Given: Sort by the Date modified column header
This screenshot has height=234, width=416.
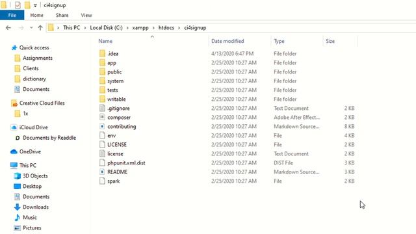Looking at the screenshot, I should tap(227, 41).
